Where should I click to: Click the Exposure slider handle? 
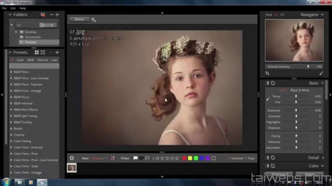click(296, 110)
